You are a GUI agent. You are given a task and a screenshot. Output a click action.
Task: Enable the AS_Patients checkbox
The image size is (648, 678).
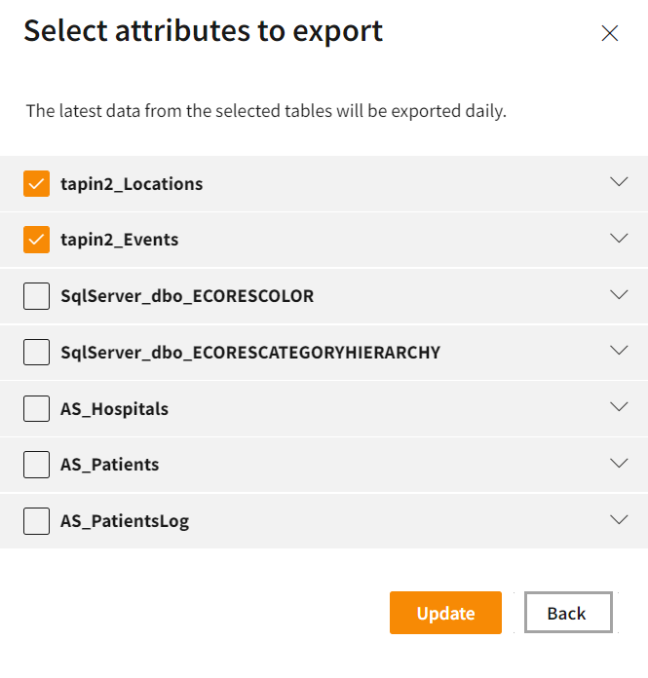point(37,465)
